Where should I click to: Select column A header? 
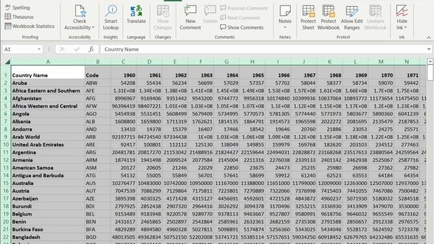48,62
